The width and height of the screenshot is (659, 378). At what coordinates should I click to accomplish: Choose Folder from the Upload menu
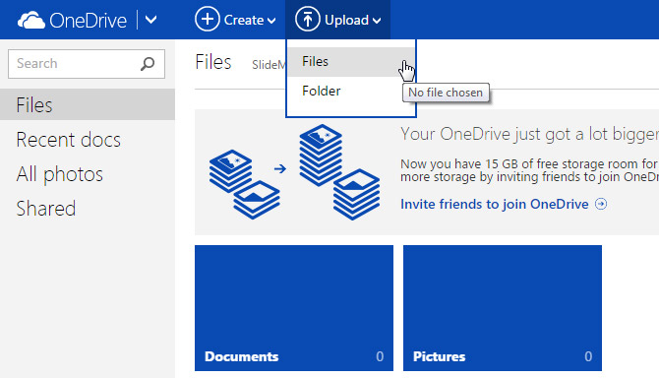tap(351, 91)
